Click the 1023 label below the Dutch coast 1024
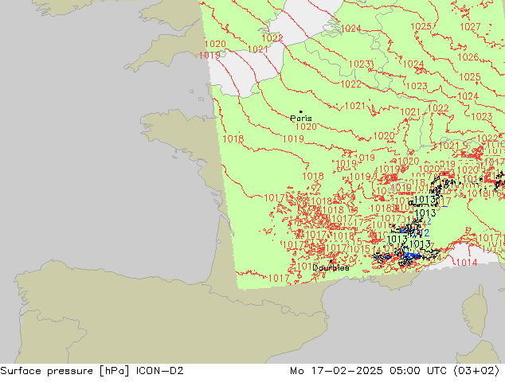Screen dimensions: 505x390 pyautogui.click(x=359, y=64)
